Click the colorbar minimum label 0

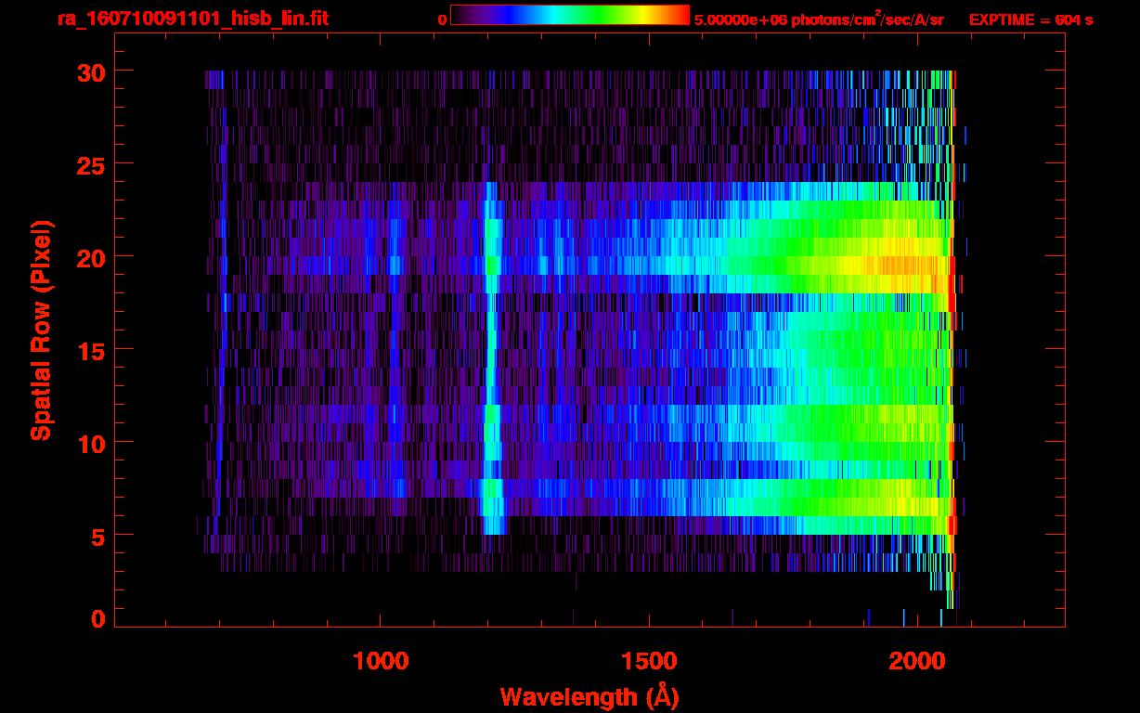[442, 19]
